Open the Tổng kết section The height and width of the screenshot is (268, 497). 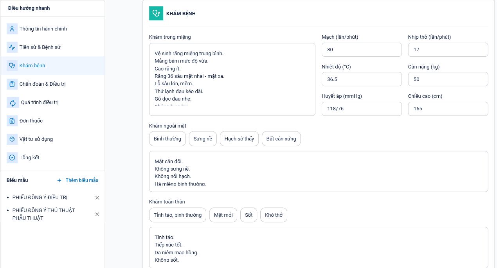52,158
